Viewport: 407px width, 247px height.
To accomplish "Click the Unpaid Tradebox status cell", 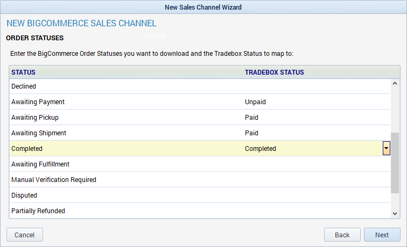I will tap(317, 101).
